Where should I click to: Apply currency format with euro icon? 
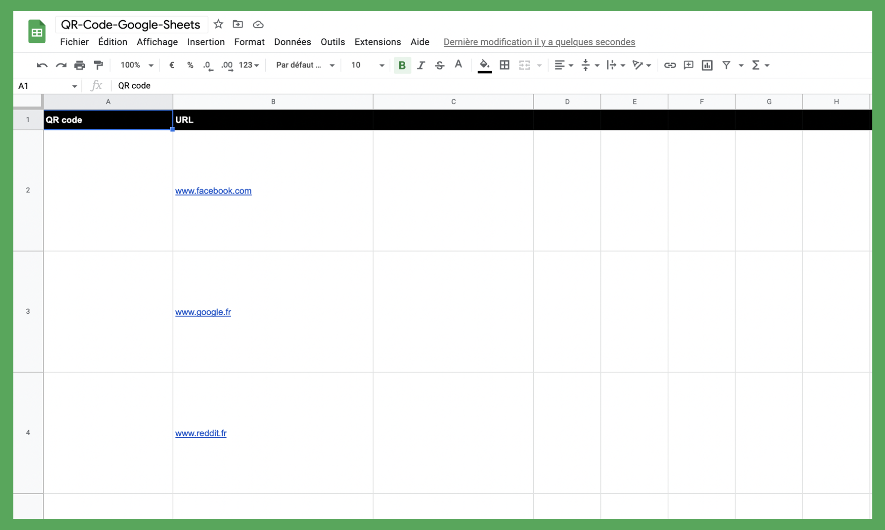(x=172, y=65)
